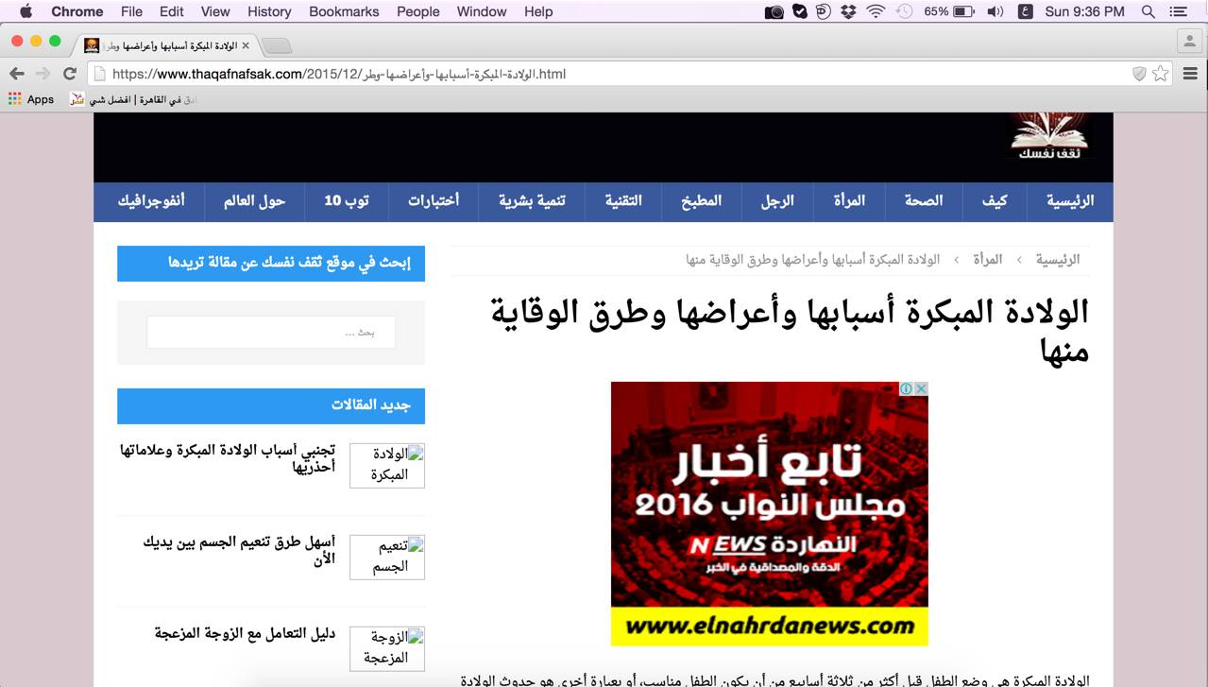This screenshot has width=1208, height=687.
Task: Open the Apple menu
Action: click(26, 11)
